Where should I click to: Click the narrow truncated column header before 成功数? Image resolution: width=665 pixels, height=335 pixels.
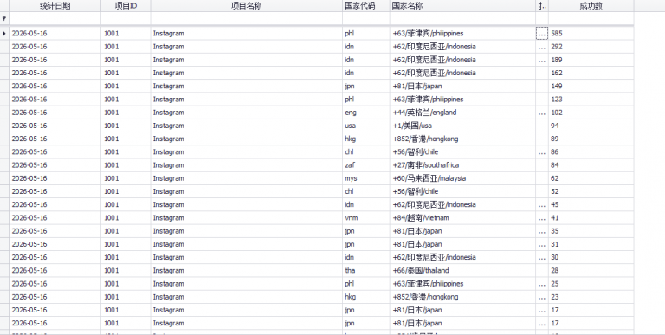(542, 6)
